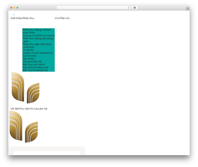Image resolution: width=198 pixels, height=167 pixels.
Task: Click the browser reload icon
Action: (129, 8)
